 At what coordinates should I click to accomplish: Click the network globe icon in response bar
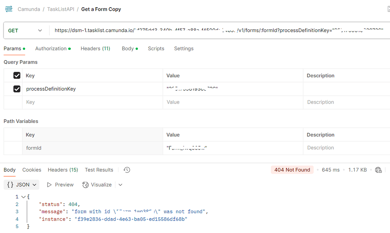(x=378, y=170)
